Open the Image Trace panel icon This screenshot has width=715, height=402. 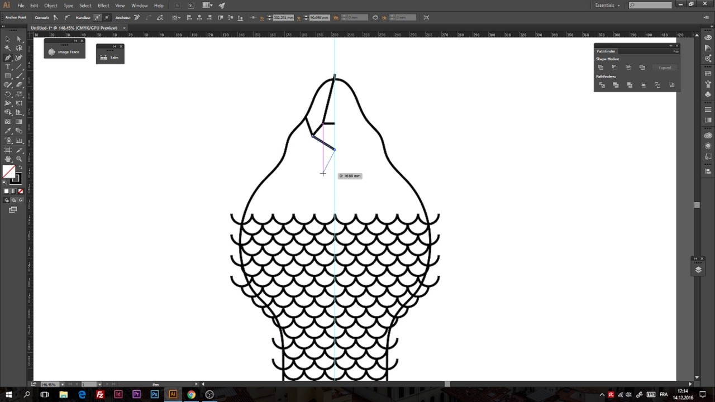(x=52, y=52)
